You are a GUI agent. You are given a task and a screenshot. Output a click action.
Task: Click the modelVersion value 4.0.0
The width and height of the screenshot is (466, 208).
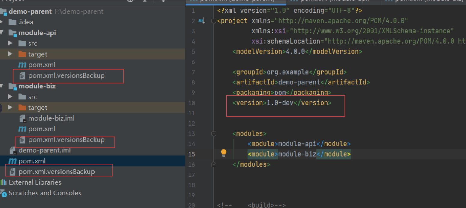(x=295, y=52)
